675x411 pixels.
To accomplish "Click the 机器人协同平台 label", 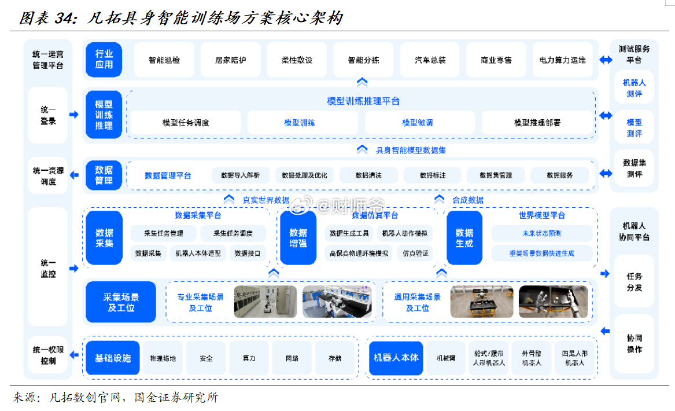I will tap(634, 232).
